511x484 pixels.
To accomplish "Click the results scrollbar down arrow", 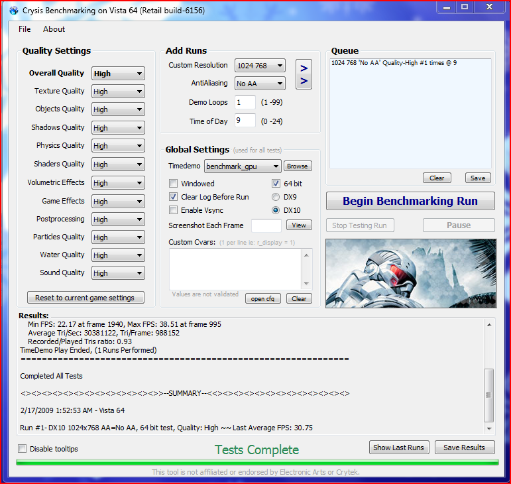I will pyautogui.click(x=489, y=428).
